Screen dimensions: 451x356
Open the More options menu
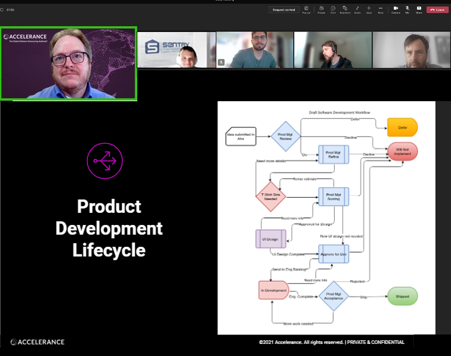(380, 10)
